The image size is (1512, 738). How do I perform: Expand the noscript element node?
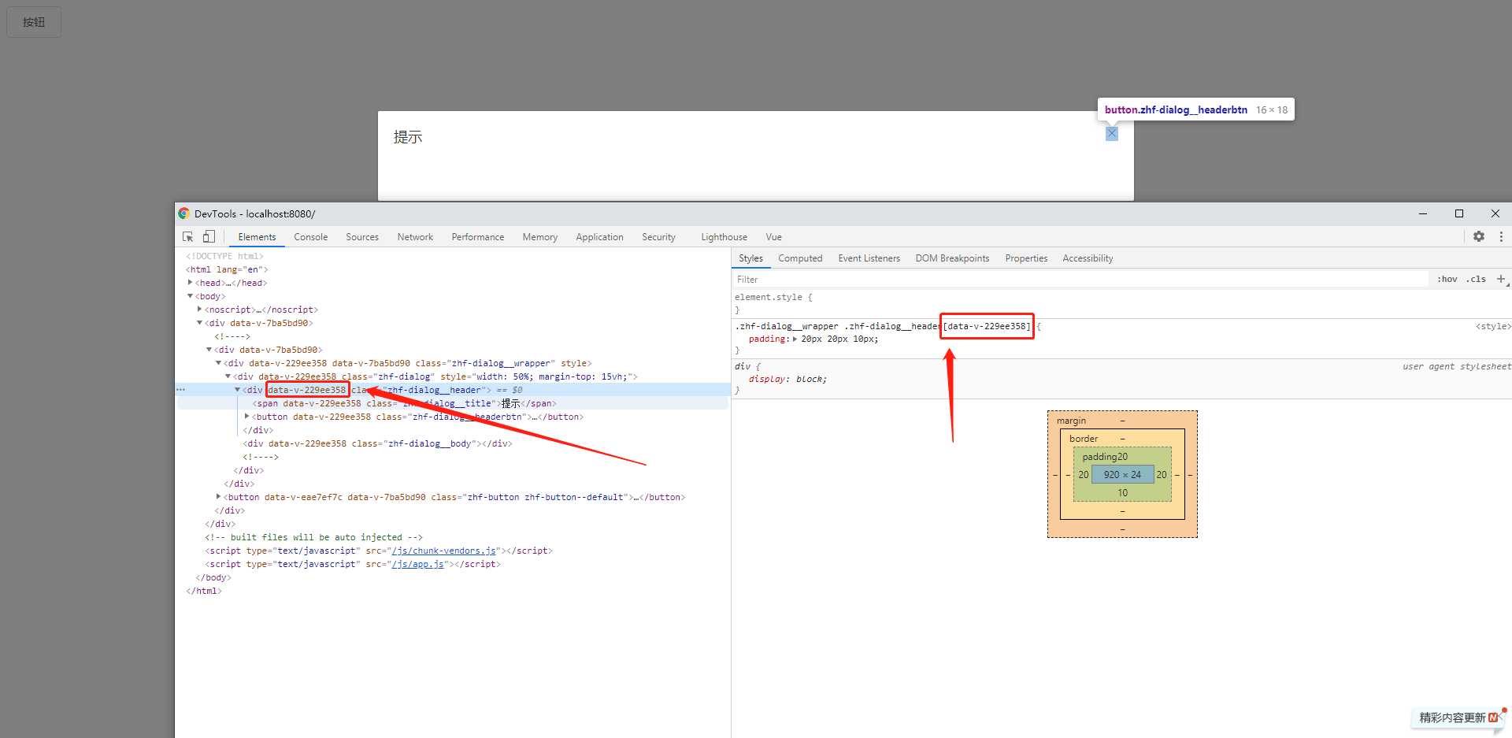199,310
